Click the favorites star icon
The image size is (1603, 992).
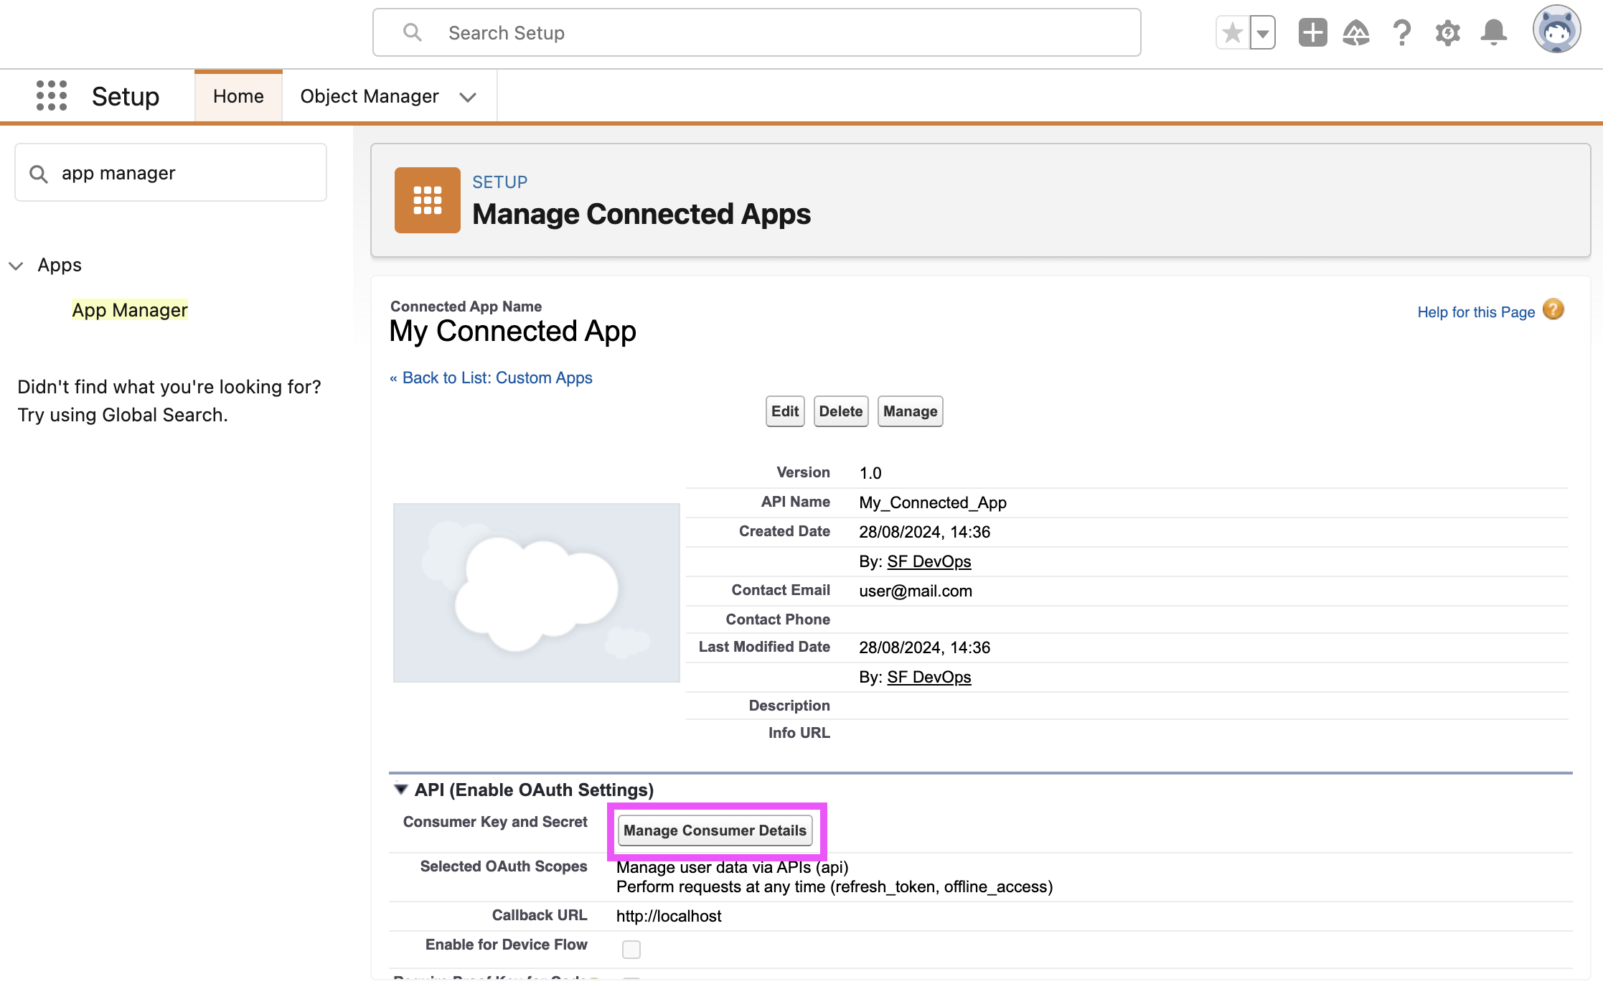pyautogui.click(x=1233, y=33)
